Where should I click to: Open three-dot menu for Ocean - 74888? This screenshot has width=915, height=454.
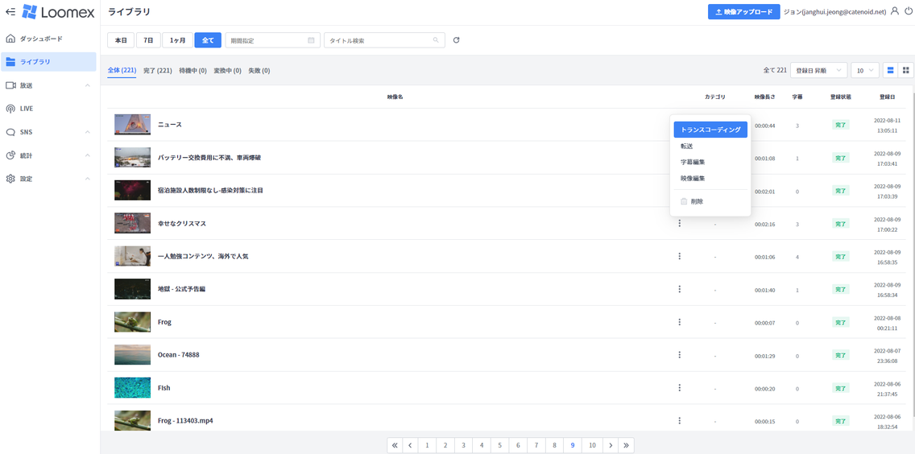click(x=679, y=355)
